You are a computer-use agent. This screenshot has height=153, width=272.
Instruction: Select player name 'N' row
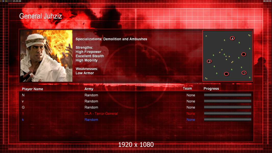click(x=23, y=95)
